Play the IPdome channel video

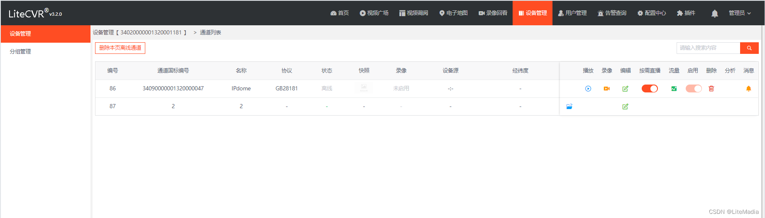point(588,89)
